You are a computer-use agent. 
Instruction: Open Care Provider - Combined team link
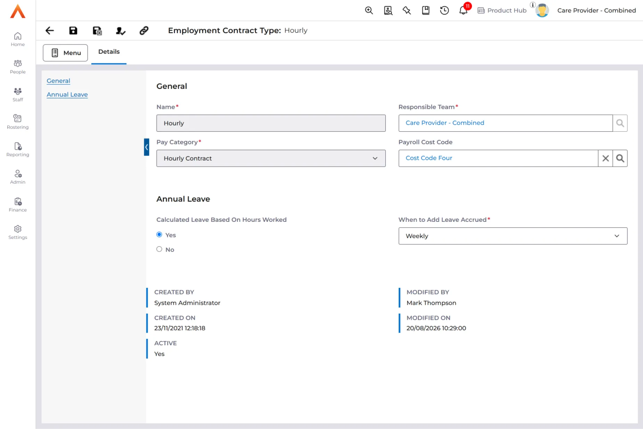[x=445, y=123]
